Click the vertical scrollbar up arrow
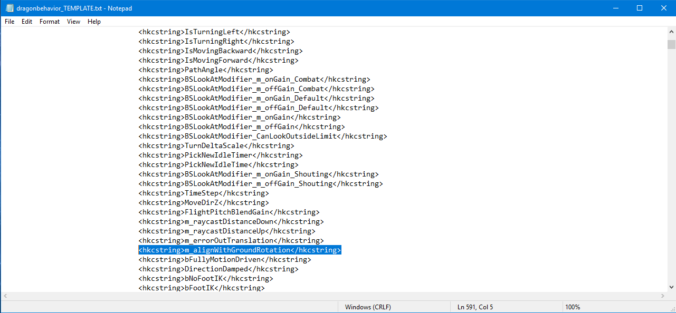The height and width of the screenshot is (313, 676). click(x=671, y=32)
